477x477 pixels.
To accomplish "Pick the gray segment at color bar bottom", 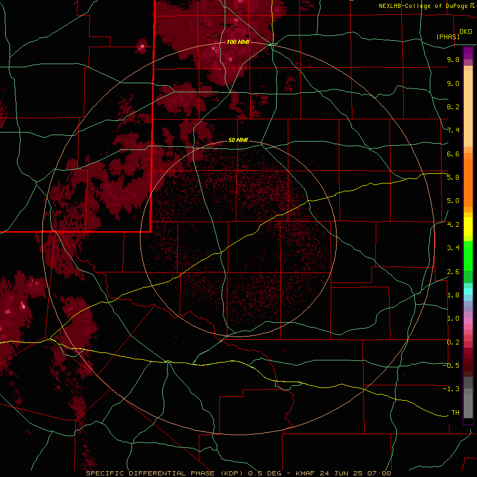I will (468, 407).
